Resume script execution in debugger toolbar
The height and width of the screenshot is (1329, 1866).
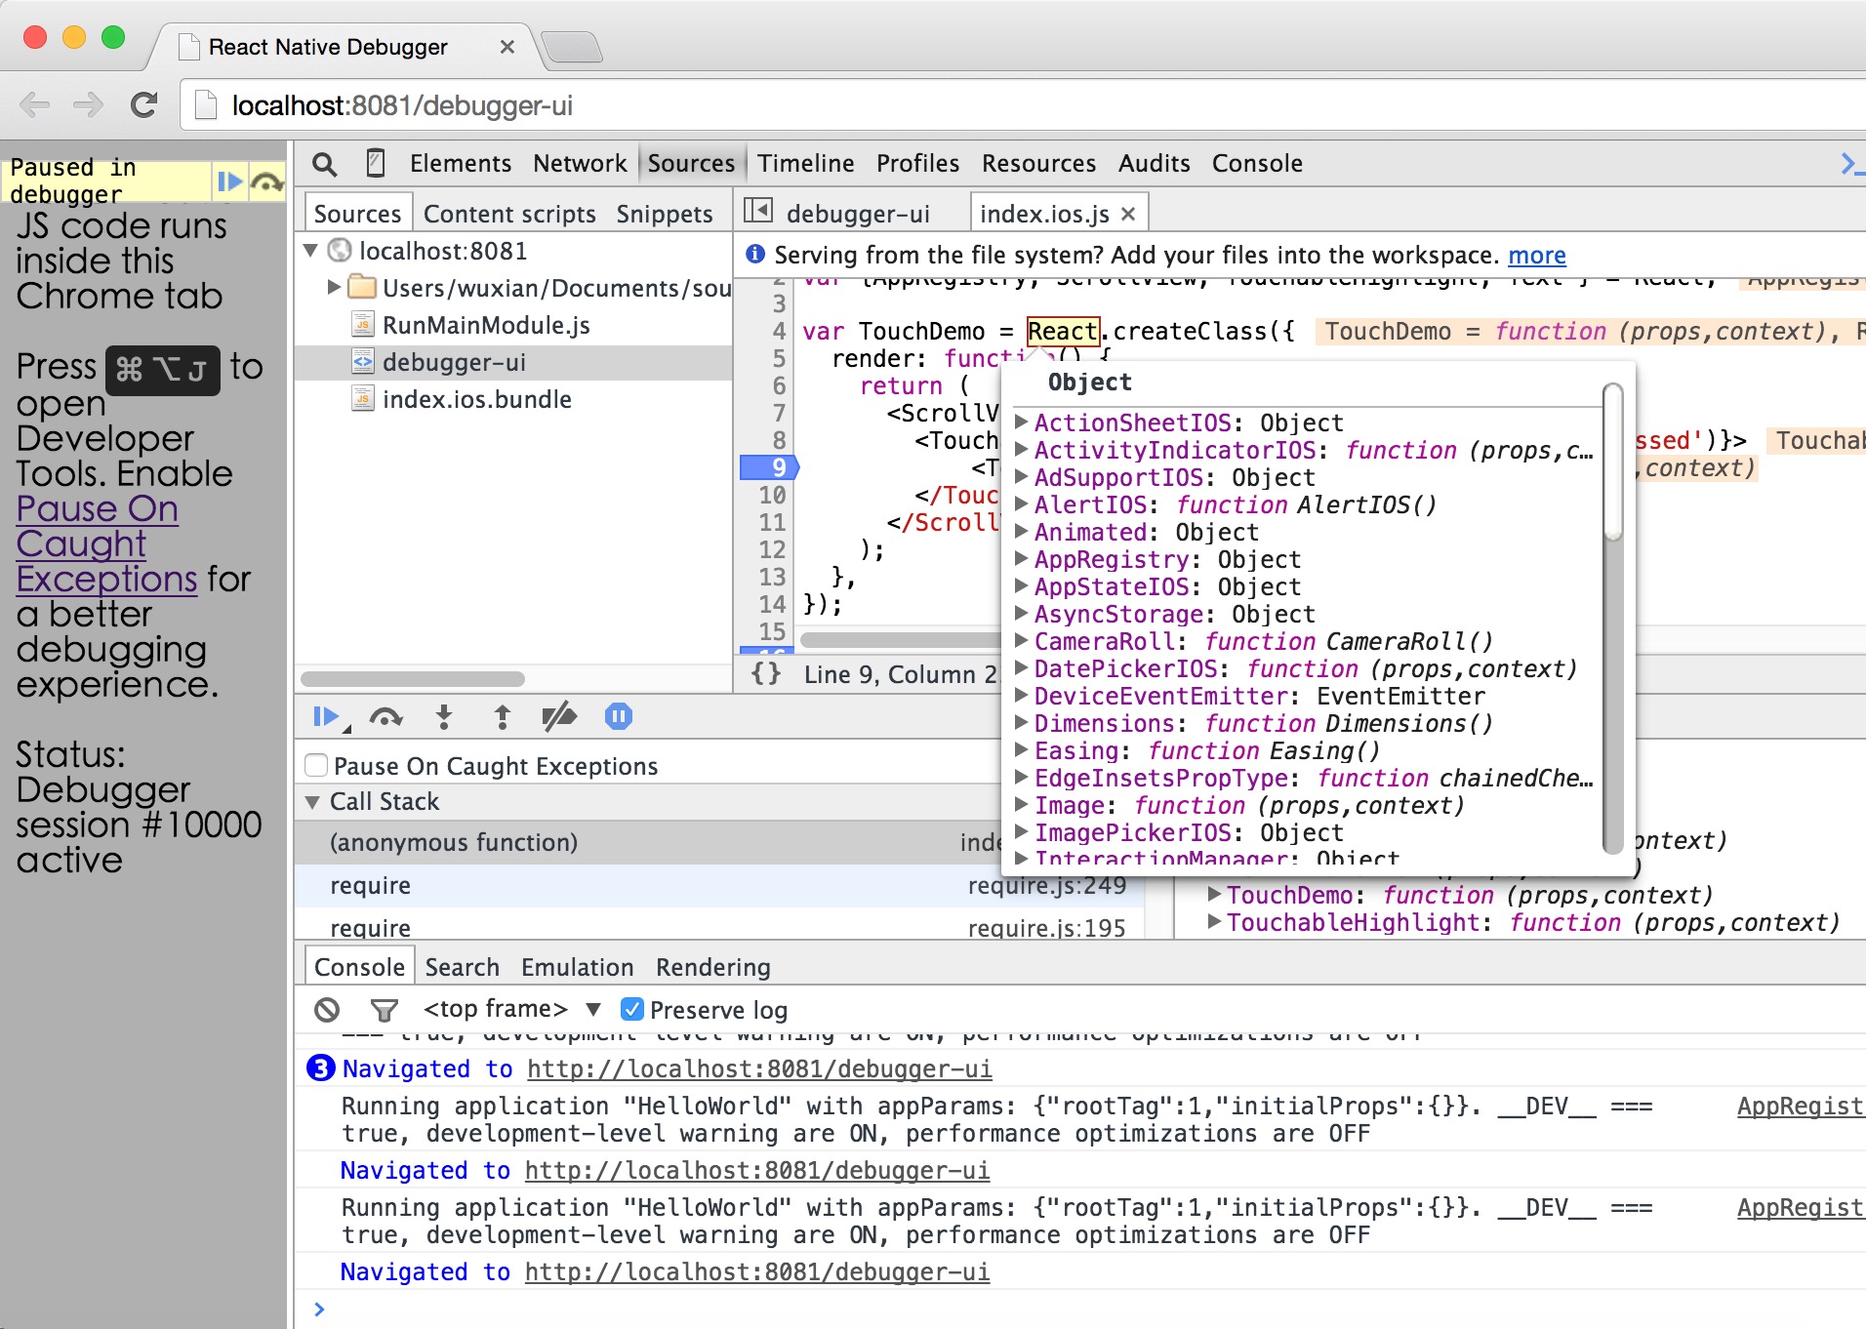click(x=326, y=717)
